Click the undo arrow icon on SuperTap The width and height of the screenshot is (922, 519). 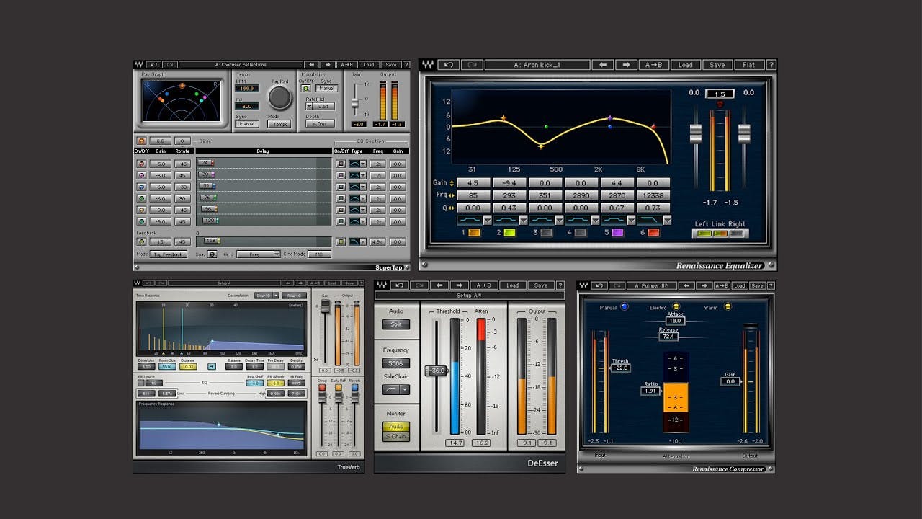(153, 63)
